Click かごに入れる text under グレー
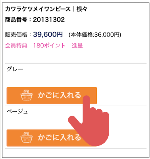The height and width of the screenshot is (159, 150). click(60, 95)
